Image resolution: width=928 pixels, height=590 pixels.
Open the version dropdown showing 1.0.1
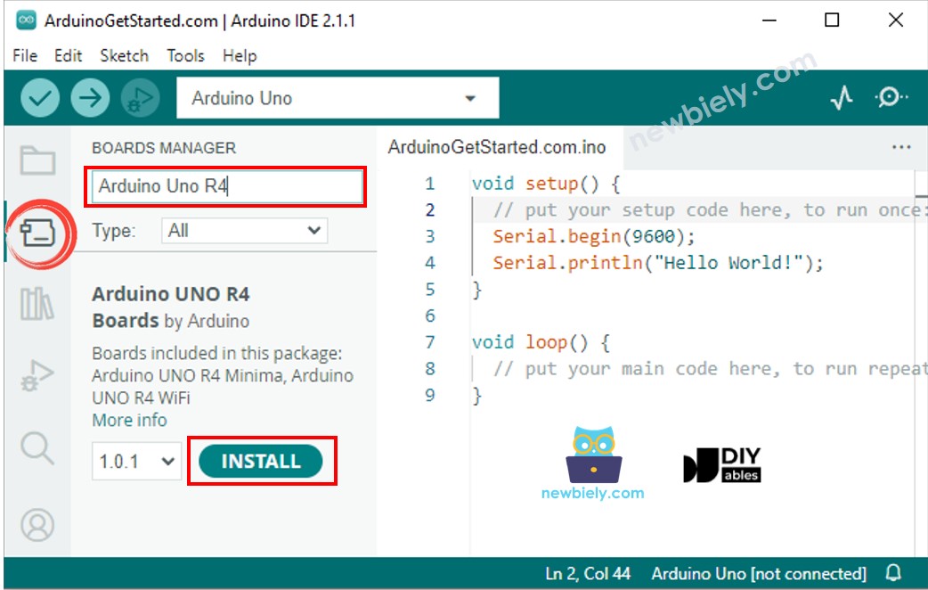point(135,461)
